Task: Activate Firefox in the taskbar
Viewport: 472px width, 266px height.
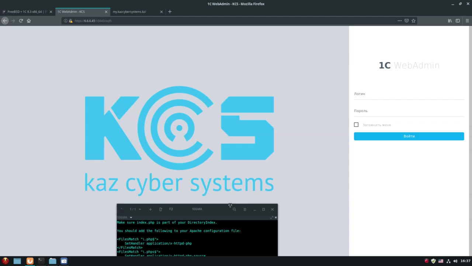Action: pyautogui.click(x=30, y=261)
